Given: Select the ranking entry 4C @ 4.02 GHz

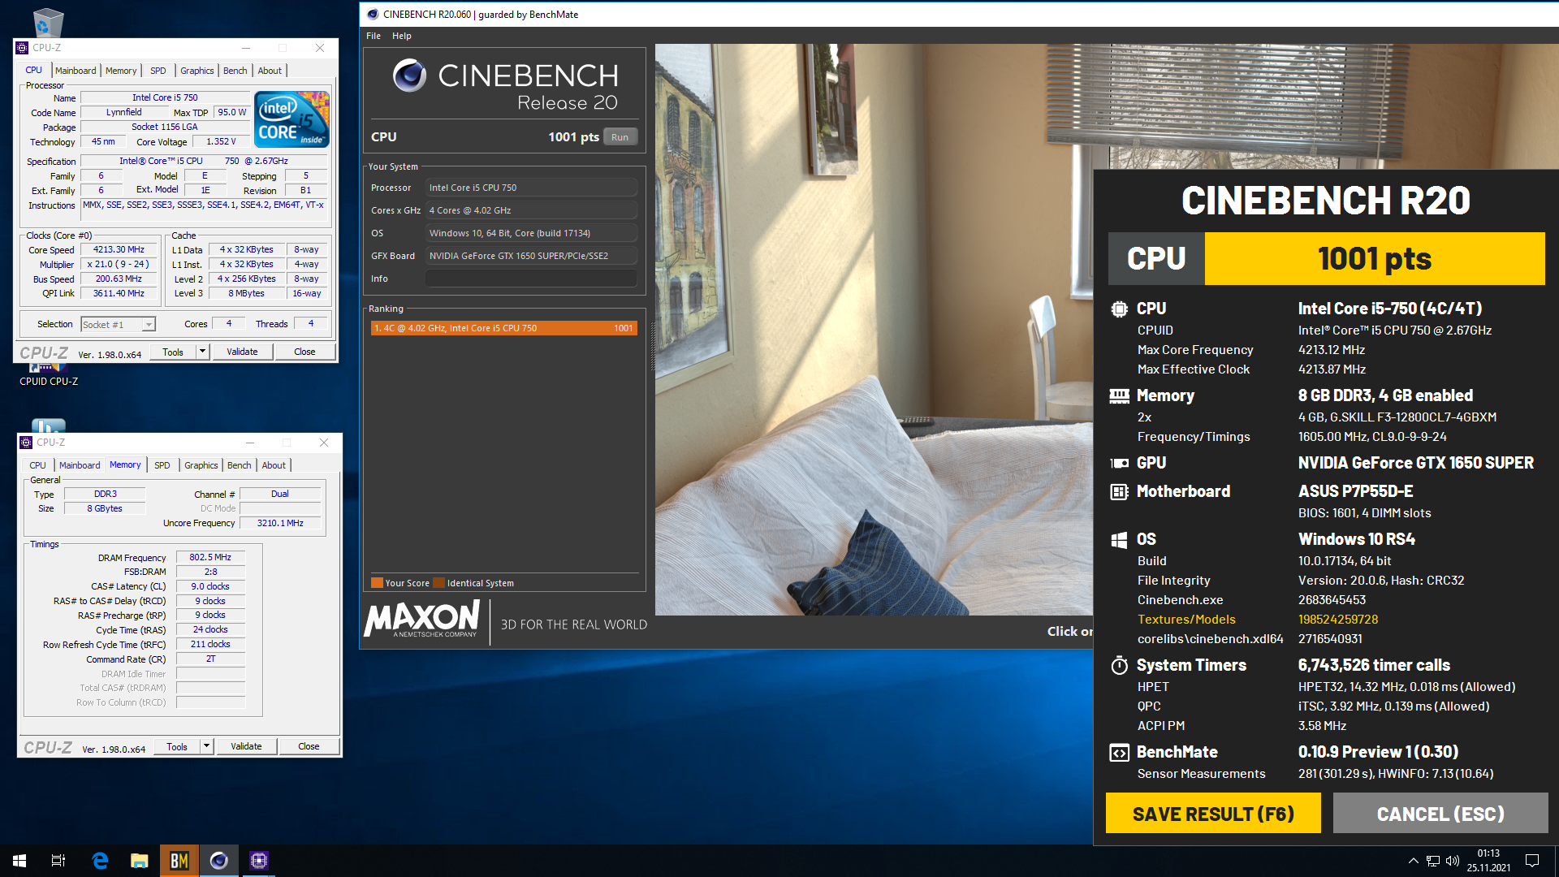Looking at the screenshot, I should 503,328.
